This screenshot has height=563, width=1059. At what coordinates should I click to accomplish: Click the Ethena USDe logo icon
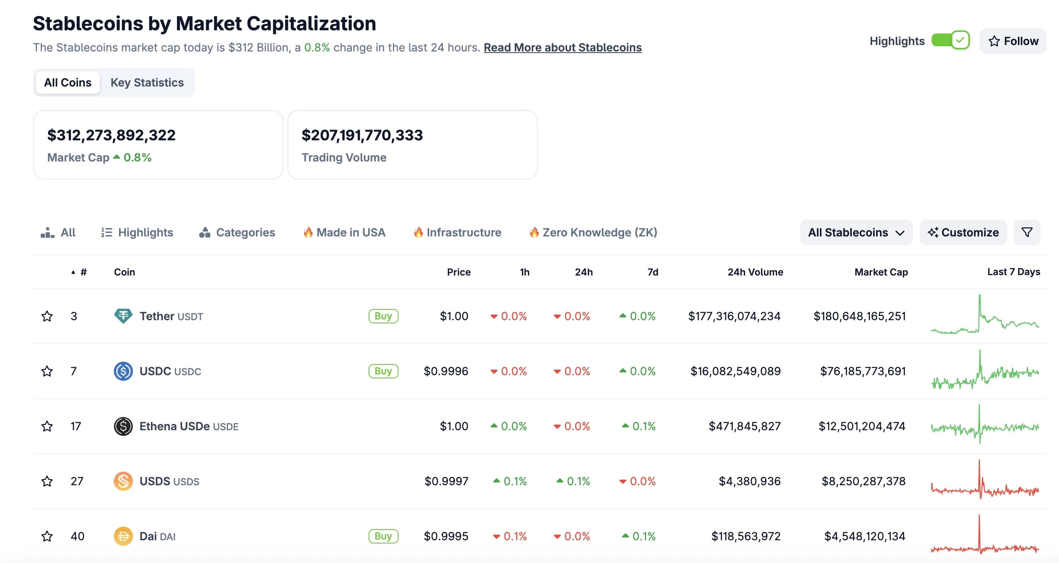click(x=123, y=426)
